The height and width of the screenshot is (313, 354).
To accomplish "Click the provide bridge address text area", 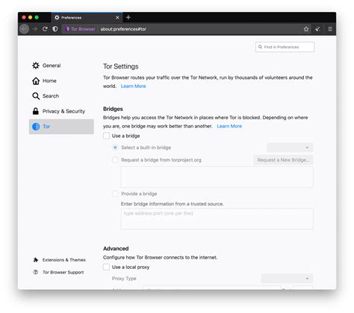I will point(217,219).
